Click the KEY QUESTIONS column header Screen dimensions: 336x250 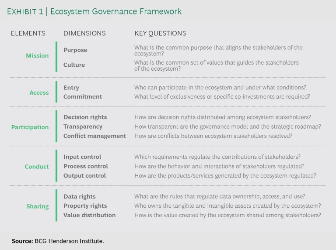coord(160,33)
